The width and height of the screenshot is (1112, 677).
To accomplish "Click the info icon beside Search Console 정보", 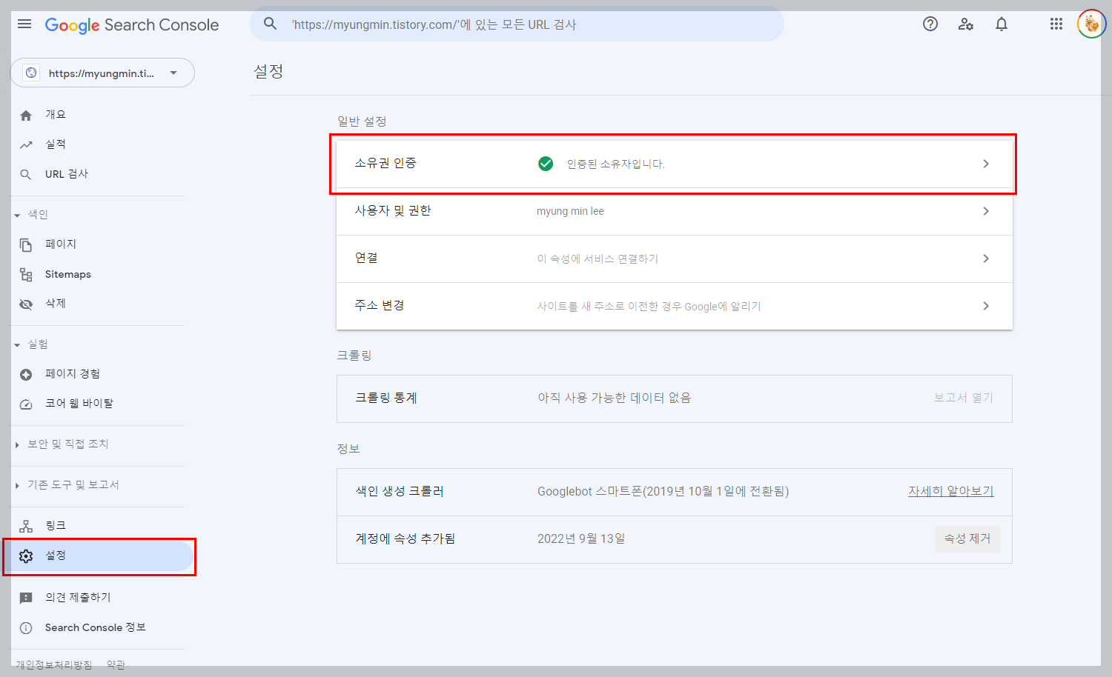I will tap(26, 628).
